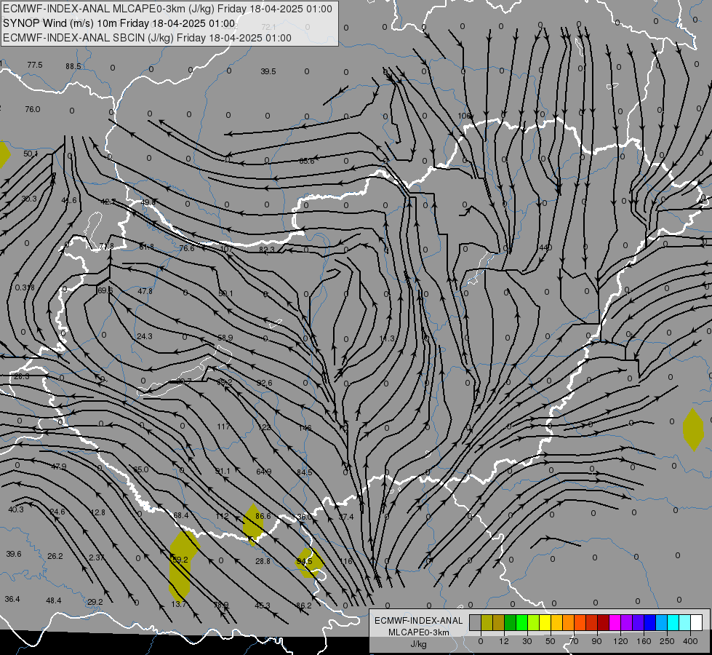This screenshot has height=655, width=712.
Task: Click legend label MLCAPE0-3km
Action: (419, 632)
